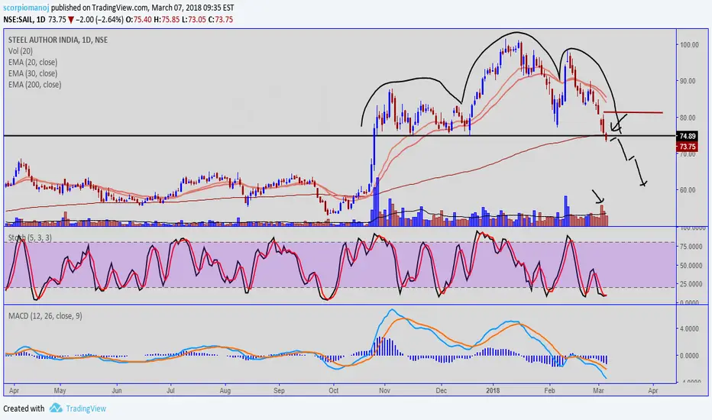Click the 4.0000 MACD axis label
This screenshot has width=712, height=420.
point(689,328)
